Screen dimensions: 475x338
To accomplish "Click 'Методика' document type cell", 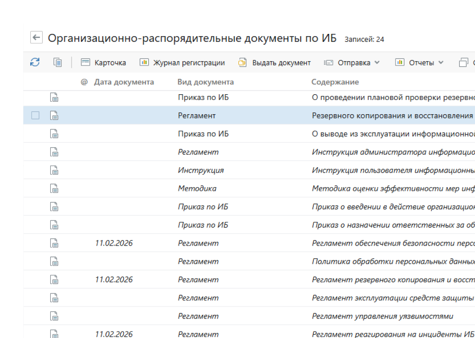I will click(197, 188).
